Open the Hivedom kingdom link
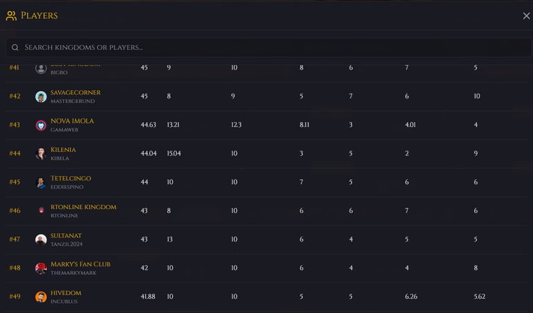The width and height of the screenshot is (533, 313). coord(66,293)
